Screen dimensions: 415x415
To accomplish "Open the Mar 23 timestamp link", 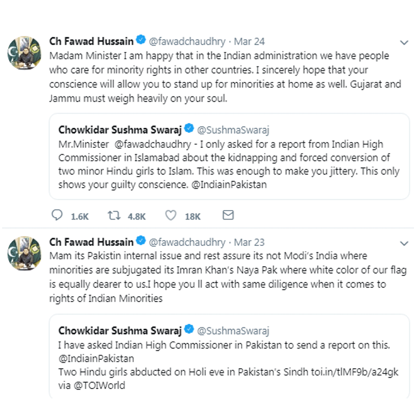I will click(249, 242).
